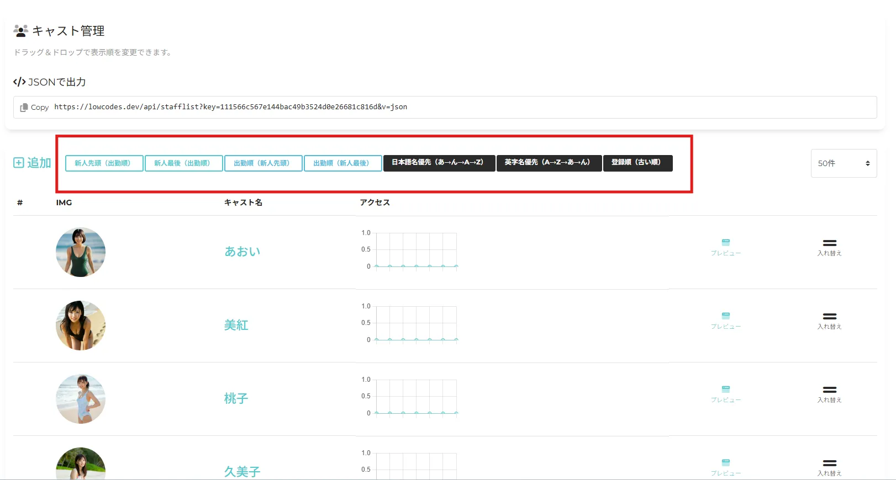The width and height of the screenshot is (896, 480).
Task: Sort by 英字名優先 order
Action: [549, 163]
